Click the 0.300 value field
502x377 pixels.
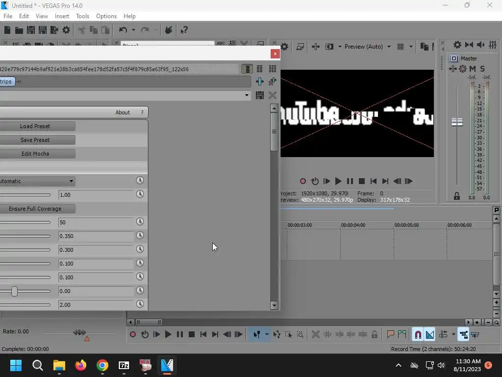96,250
